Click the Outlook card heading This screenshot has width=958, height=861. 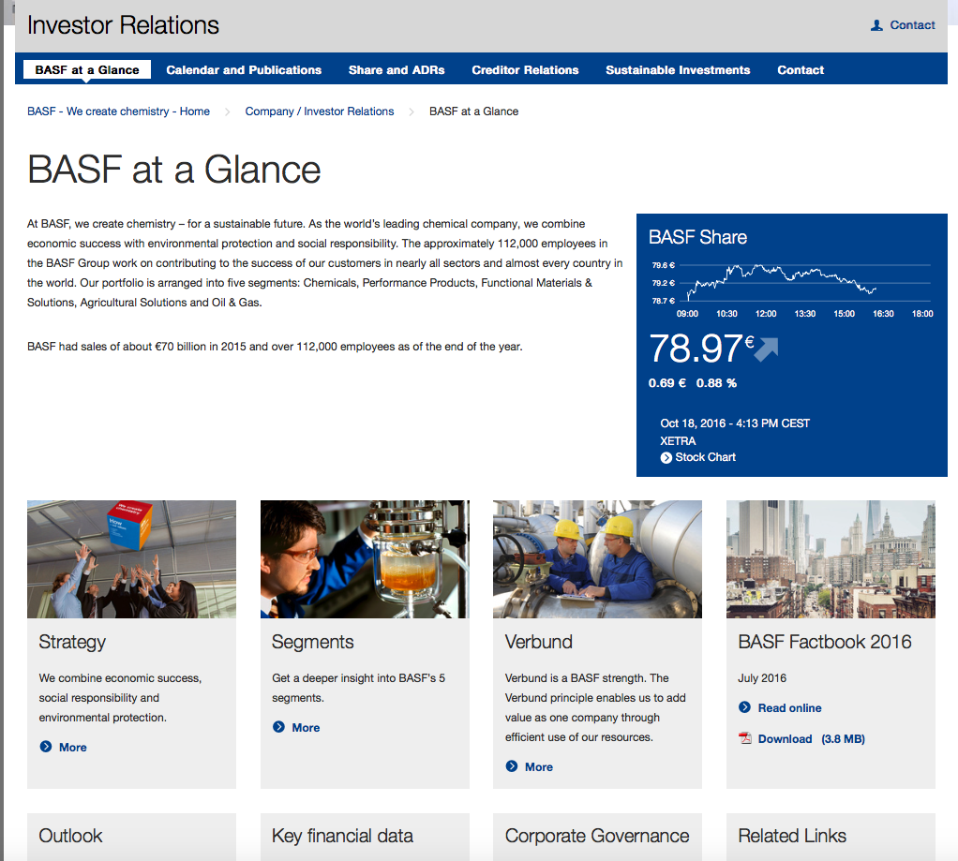pyautogui.click(x=71, y=836)
